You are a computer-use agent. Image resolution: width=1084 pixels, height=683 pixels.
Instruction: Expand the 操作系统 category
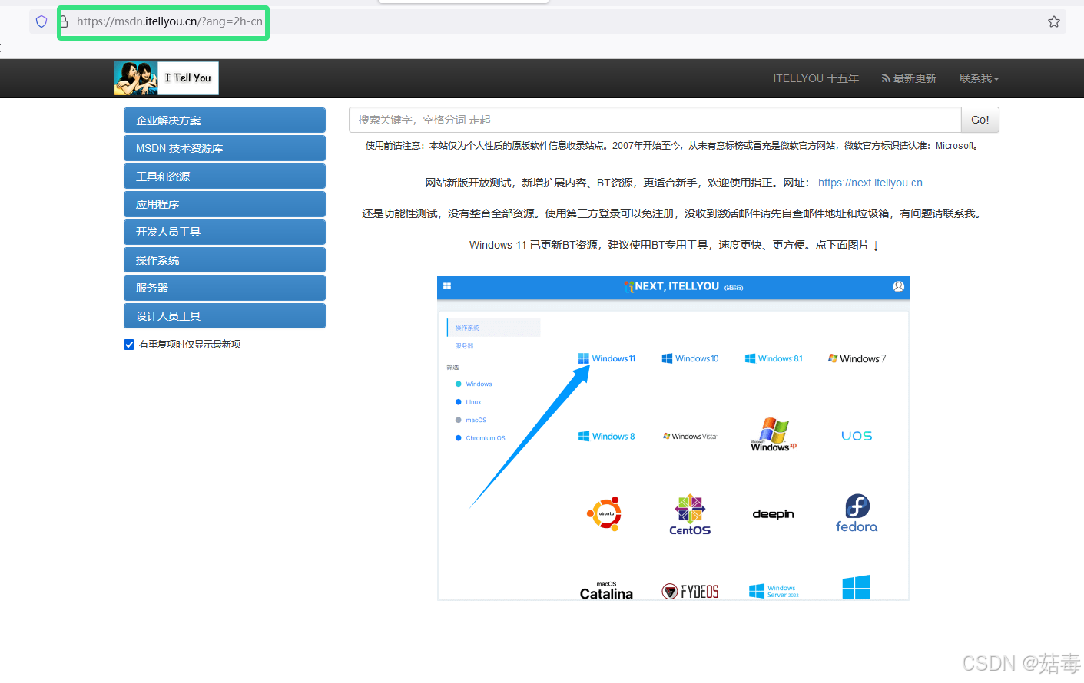(x=224, y=260)
